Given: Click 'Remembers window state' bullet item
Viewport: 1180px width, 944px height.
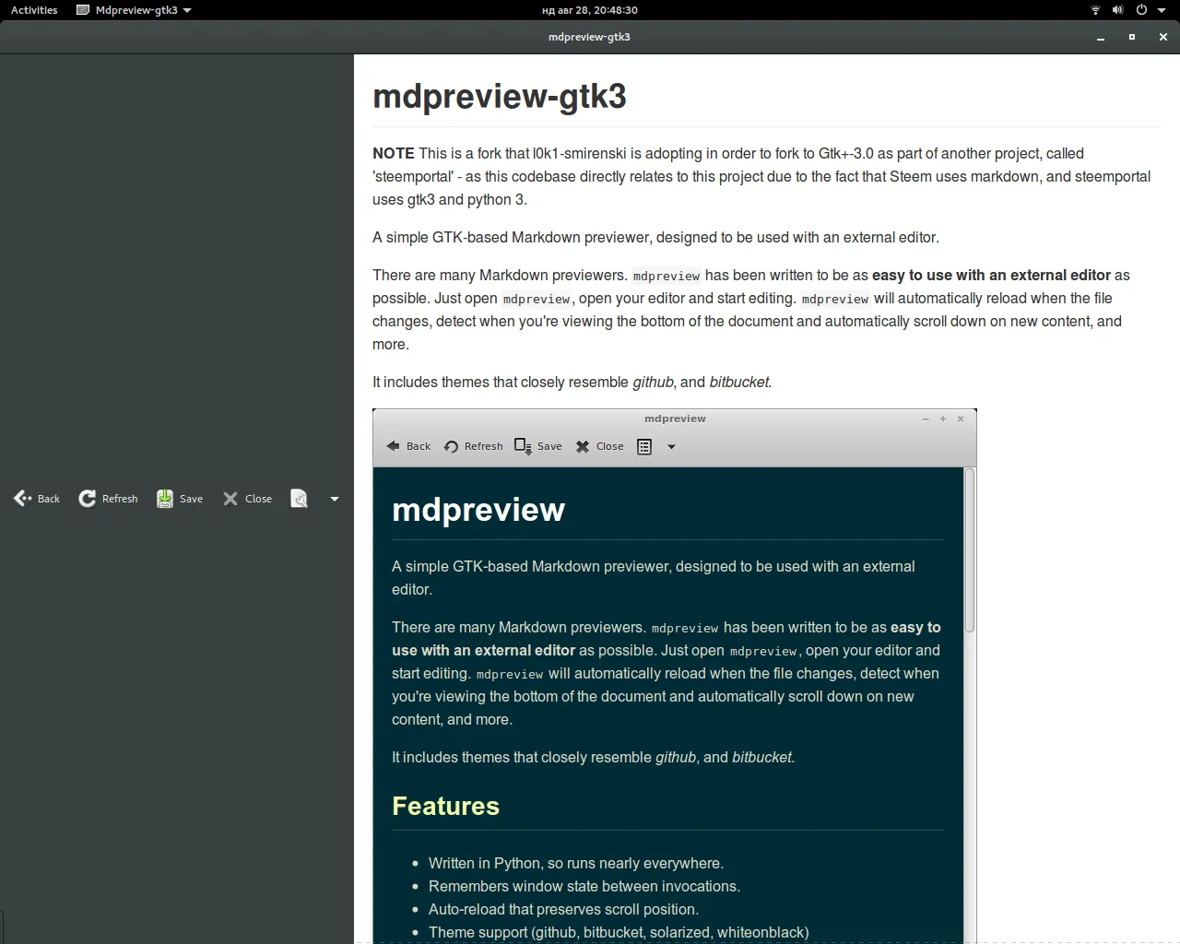Looking at the screenshot, I should pyautogui.click(x=584, y=887).
